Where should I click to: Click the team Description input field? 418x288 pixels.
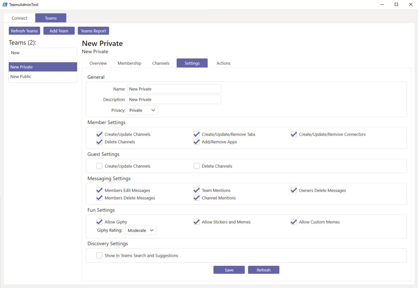pos(174,100)
